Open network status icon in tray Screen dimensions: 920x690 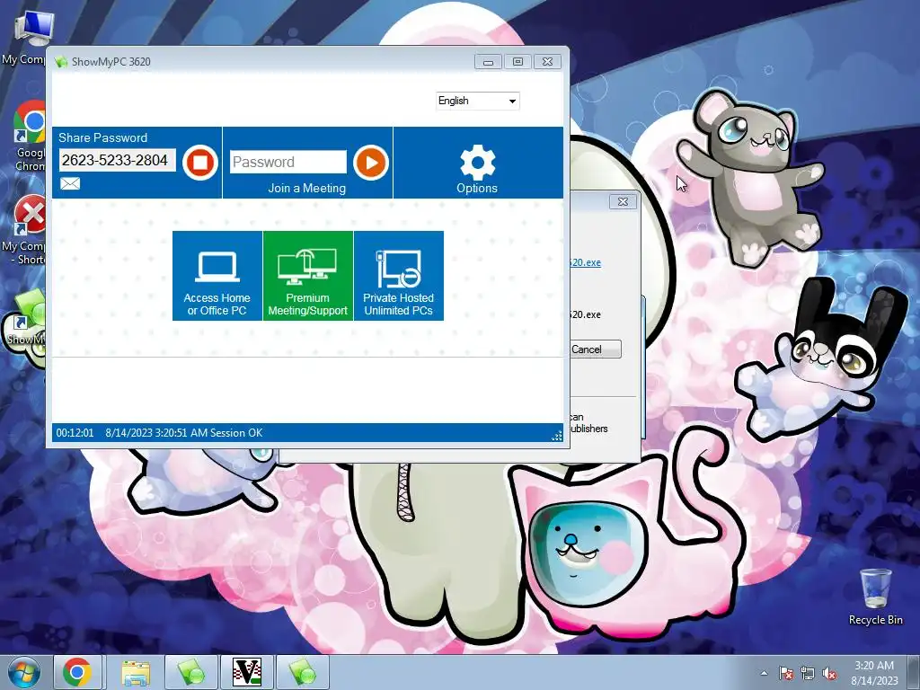[808, 673]
